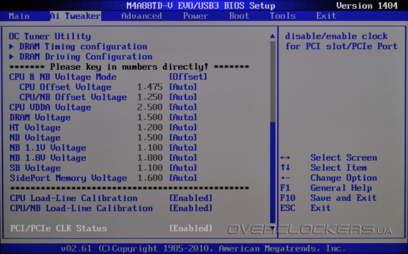
Task: Click the 1.800 NB voltage reading
Action: [x=150, y=158]
